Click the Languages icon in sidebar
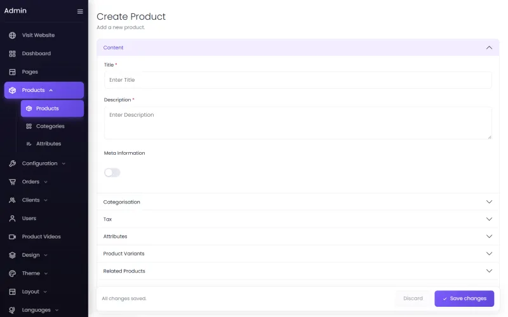 12,310
